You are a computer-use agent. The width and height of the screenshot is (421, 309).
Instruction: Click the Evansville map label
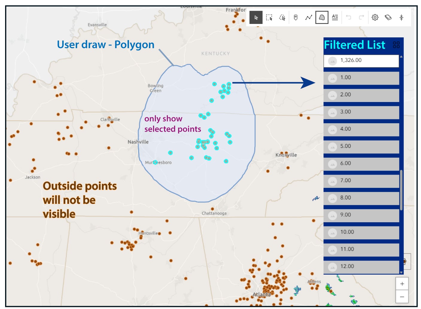click(97, 25)
